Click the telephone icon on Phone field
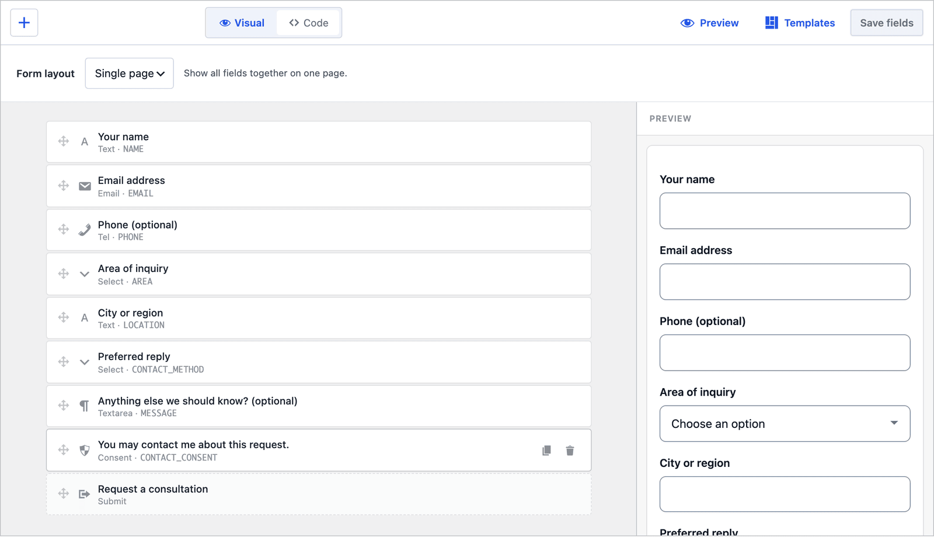This screenshot has width=934, height=537. click(x=85, y=230)
